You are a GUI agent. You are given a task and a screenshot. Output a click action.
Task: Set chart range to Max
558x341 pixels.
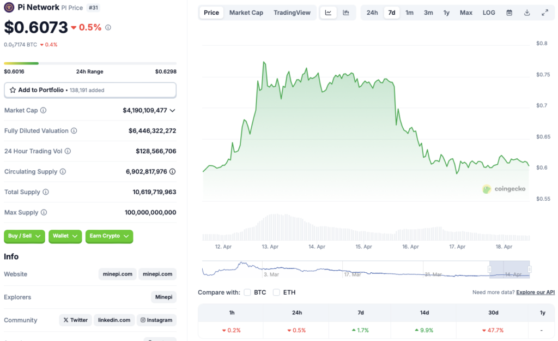[x=466, y=13]
